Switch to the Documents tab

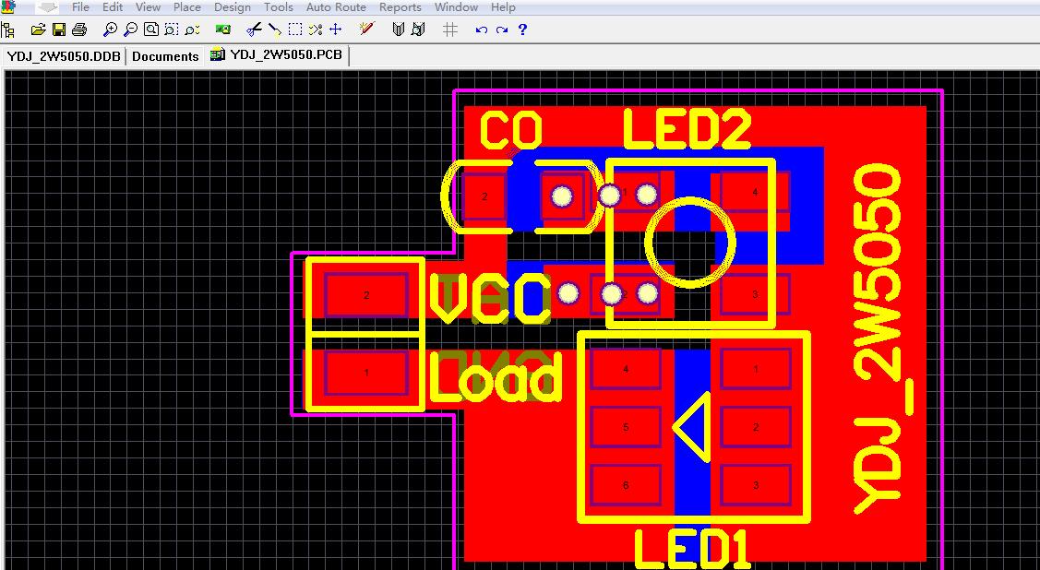point(164,55)
